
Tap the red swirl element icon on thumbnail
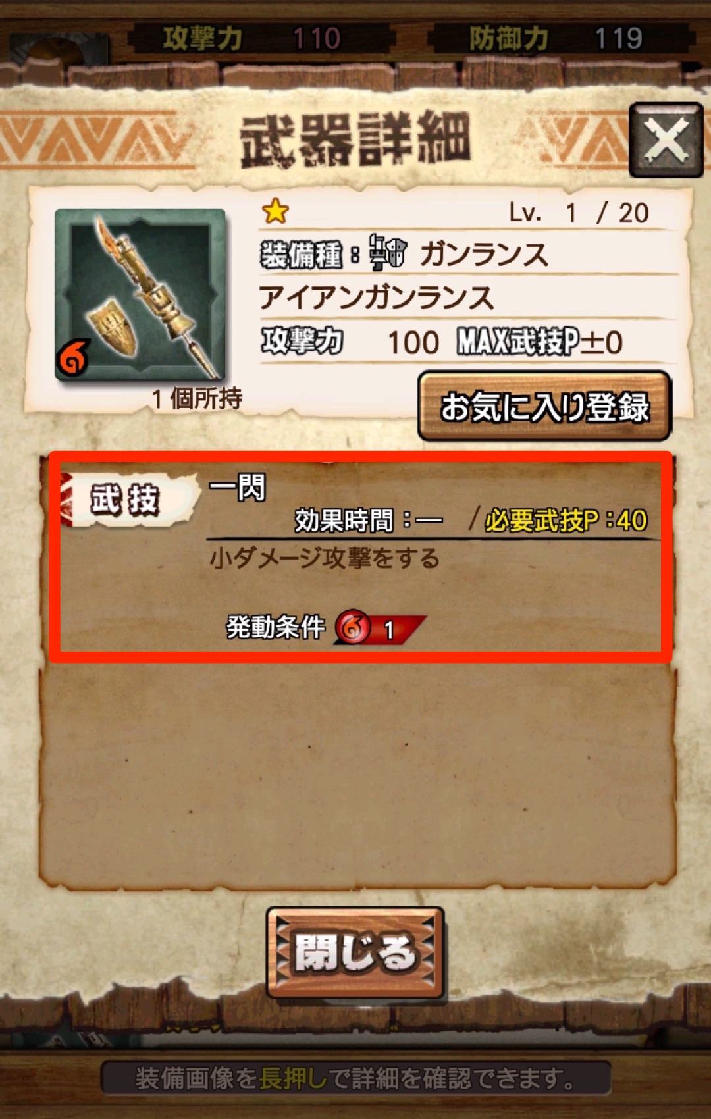click(x=72, y=358)
